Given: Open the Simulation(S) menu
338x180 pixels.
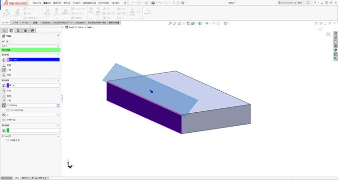Looking at the screenshot, I should click(89, 3).
